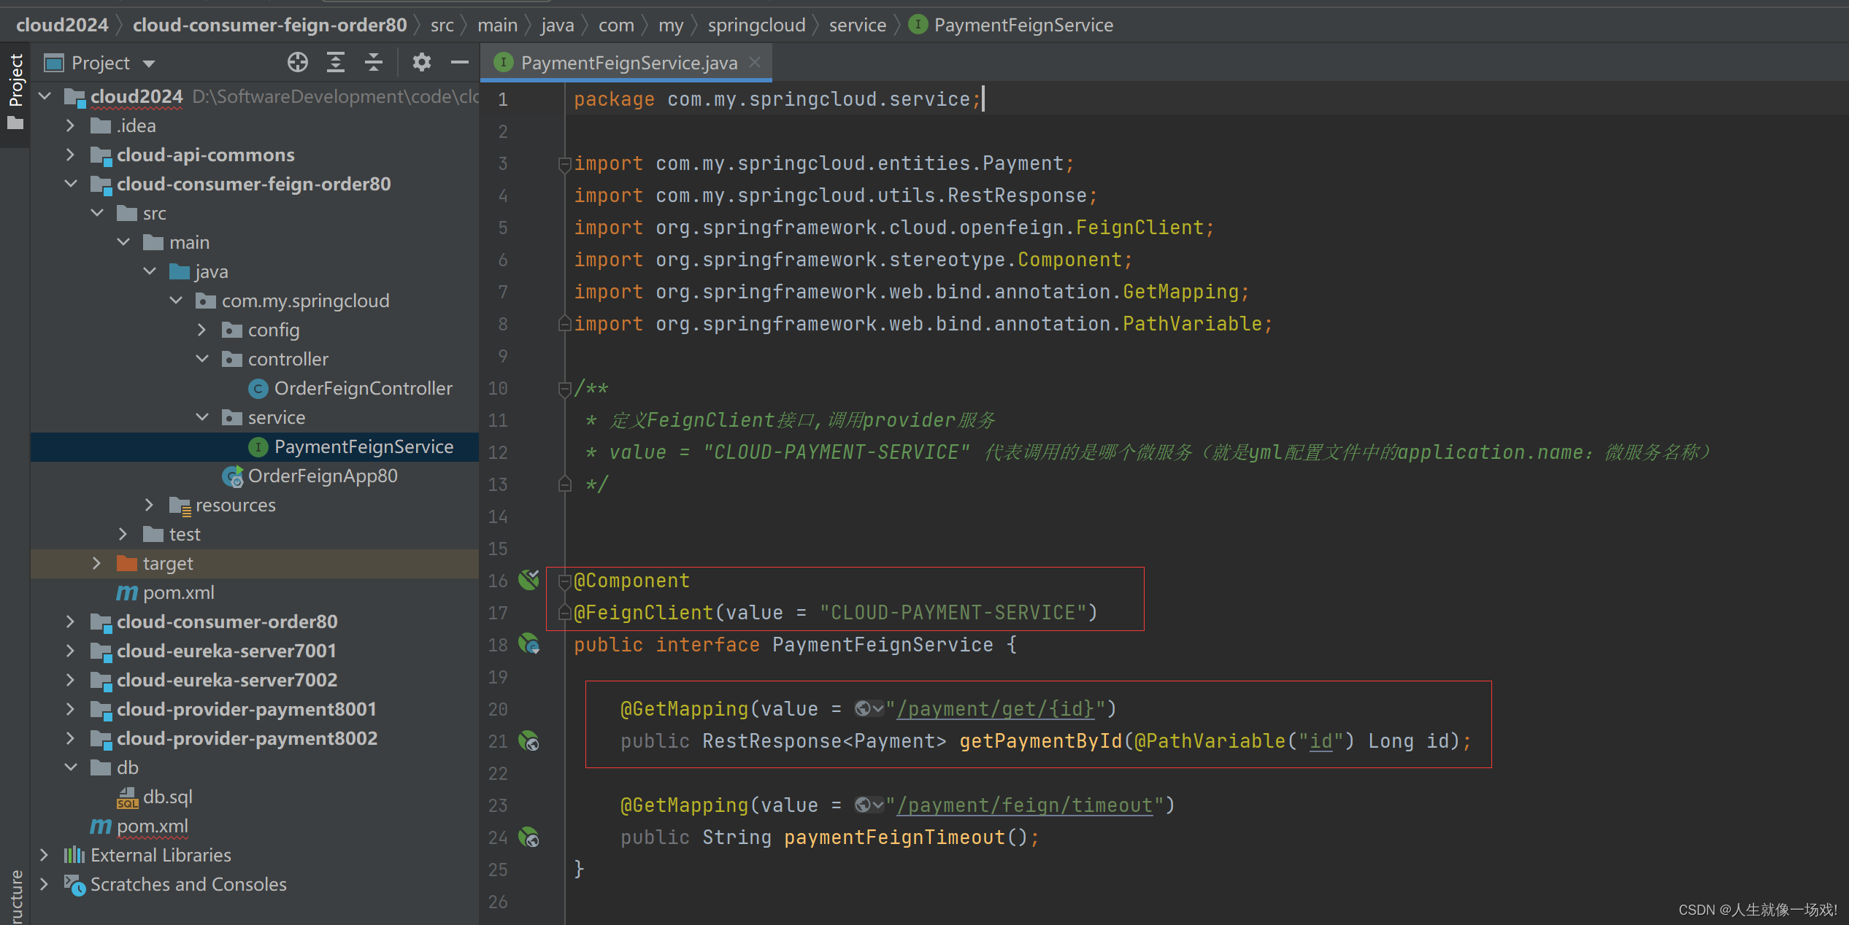Click the gutter icon beside line 24
This screenshot has height=925, width=1849.
pyautogui.click(x=528, y=837)
